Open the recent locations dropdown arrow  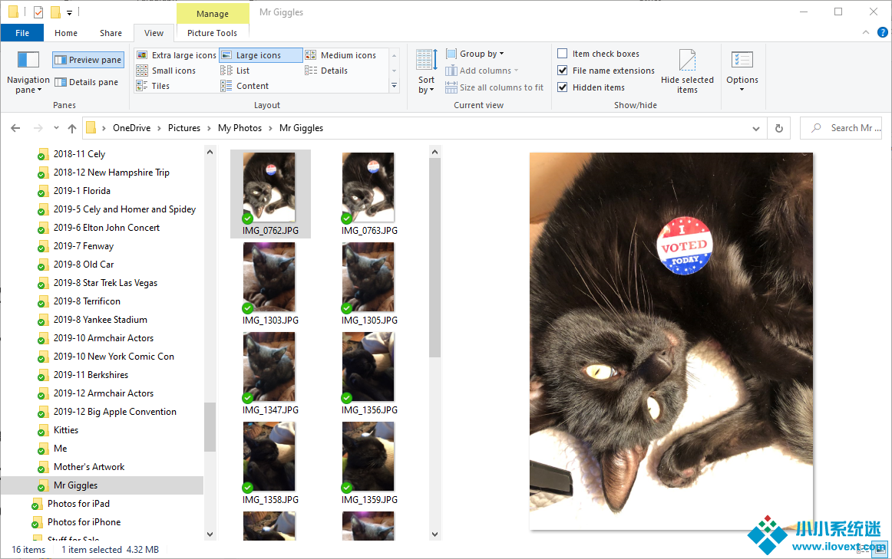[56, 128]
